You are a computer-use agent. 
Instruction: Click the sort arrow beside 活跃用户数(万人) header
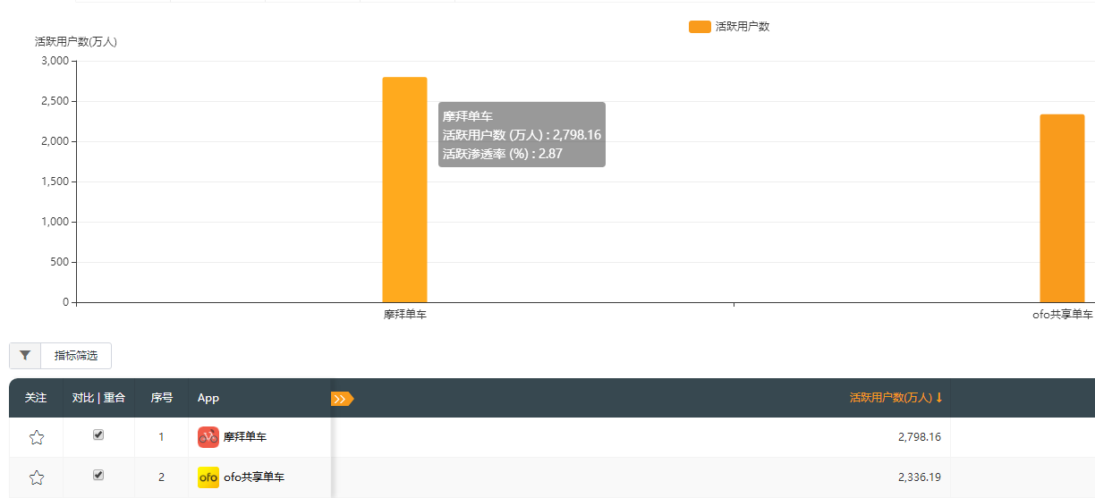click(939, 398)
